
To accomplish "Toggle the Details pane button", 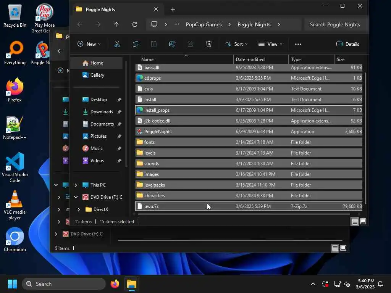I will 347,44.
